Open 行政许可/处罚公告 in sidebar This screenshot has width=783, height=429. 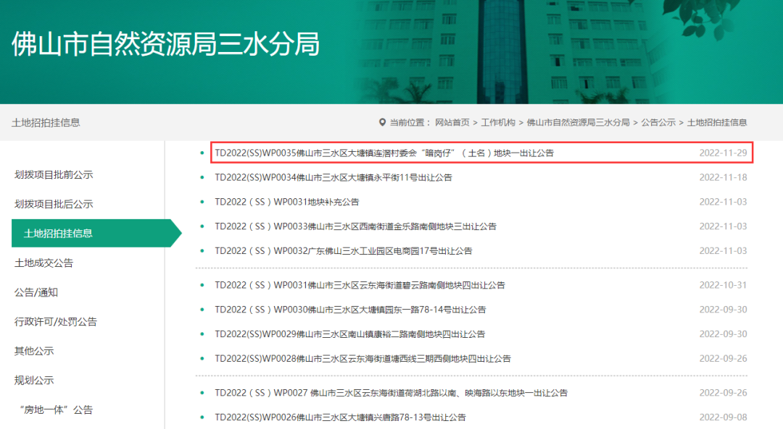click(x=56, y=322)
